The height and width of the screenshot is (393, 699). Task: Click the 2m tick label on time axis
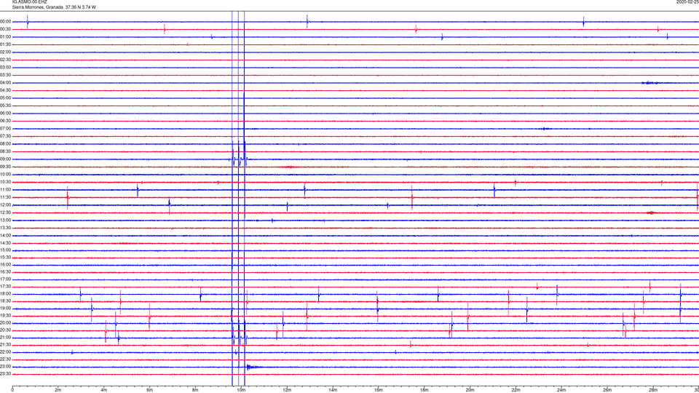click(58, 390)
